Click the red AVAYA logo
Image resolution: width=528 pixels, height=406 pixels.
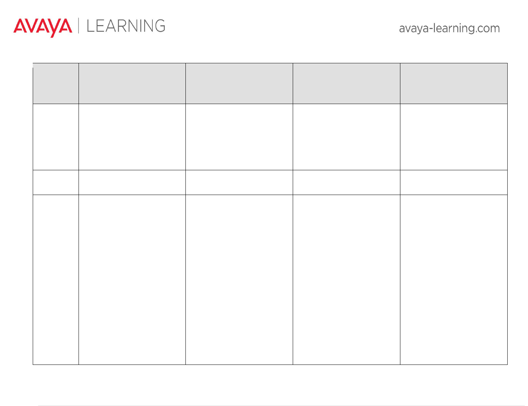click(43, 28)
